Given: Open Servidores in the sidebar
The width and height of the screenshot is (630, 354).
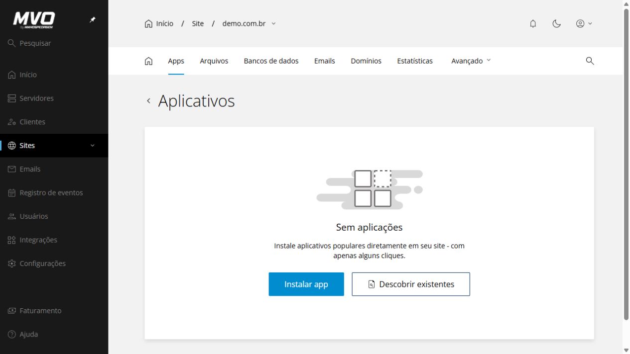Looking at the screenshot, I should point(54,98).
